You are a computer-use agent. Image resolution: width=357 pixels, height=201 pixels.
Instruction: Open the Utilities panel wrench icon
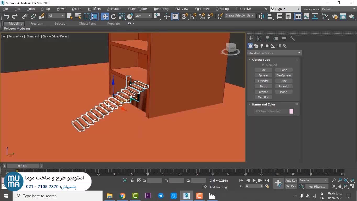coord(293,38)
